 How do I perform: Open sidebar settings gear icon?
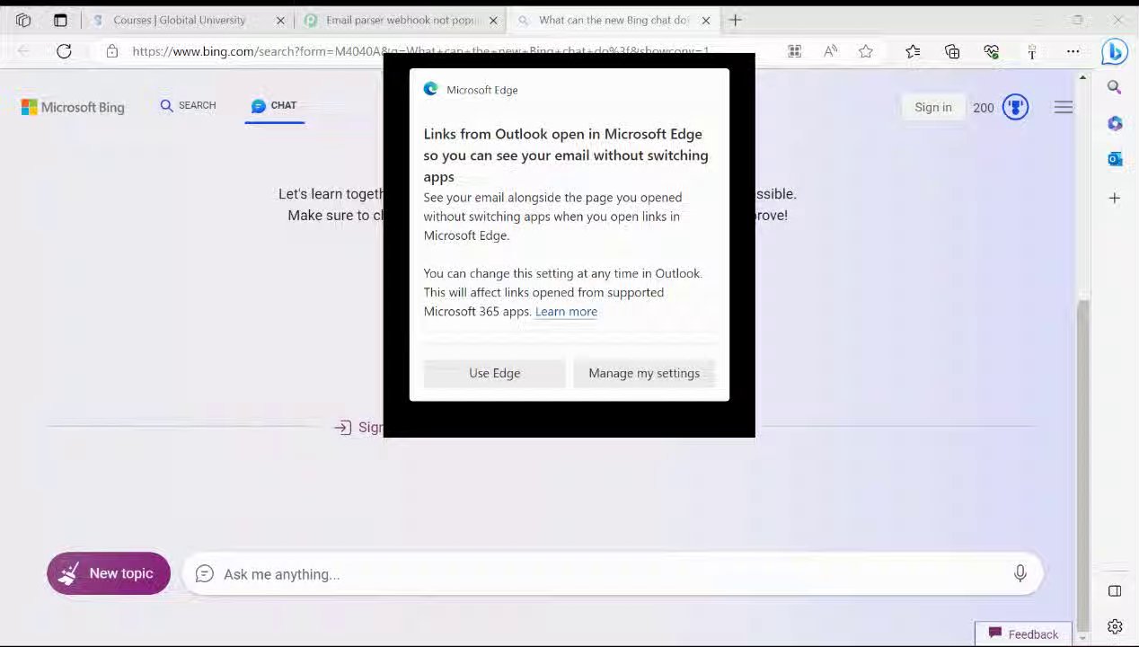coord(1115,627)
